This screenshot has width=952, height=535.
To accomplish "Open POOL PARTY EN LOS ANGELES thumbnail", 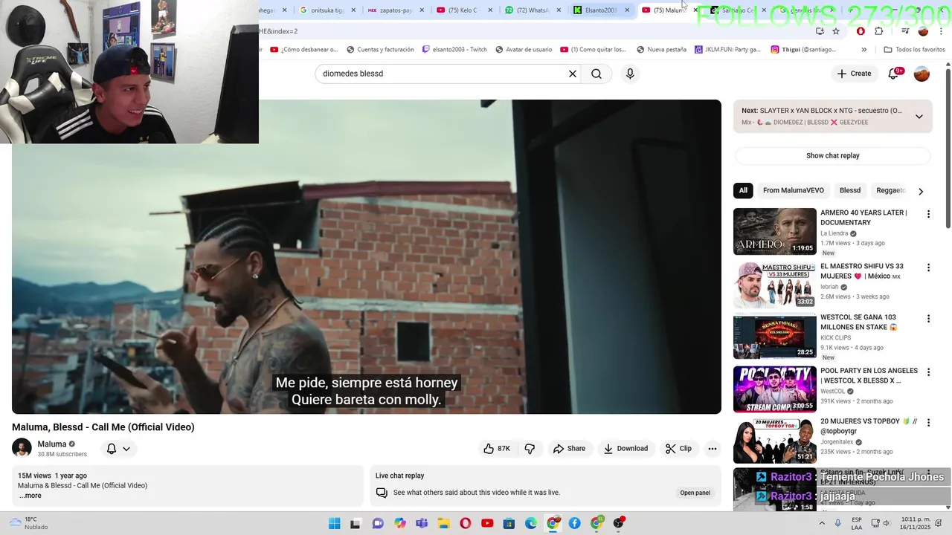I will [774, 389].
